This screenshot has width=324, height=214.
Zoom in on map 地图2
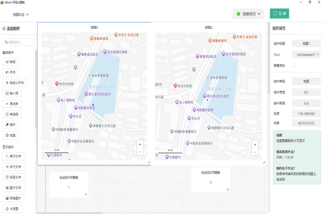(x=255, y=145)
